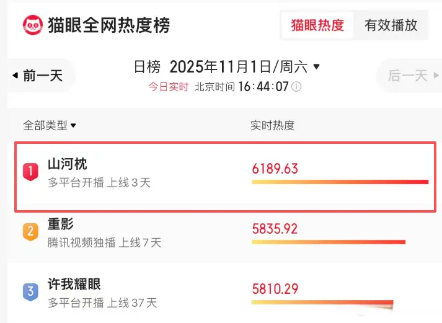442x323 pixels.
Task: Click the 实时热度 column header
Action: coord(272,126)
